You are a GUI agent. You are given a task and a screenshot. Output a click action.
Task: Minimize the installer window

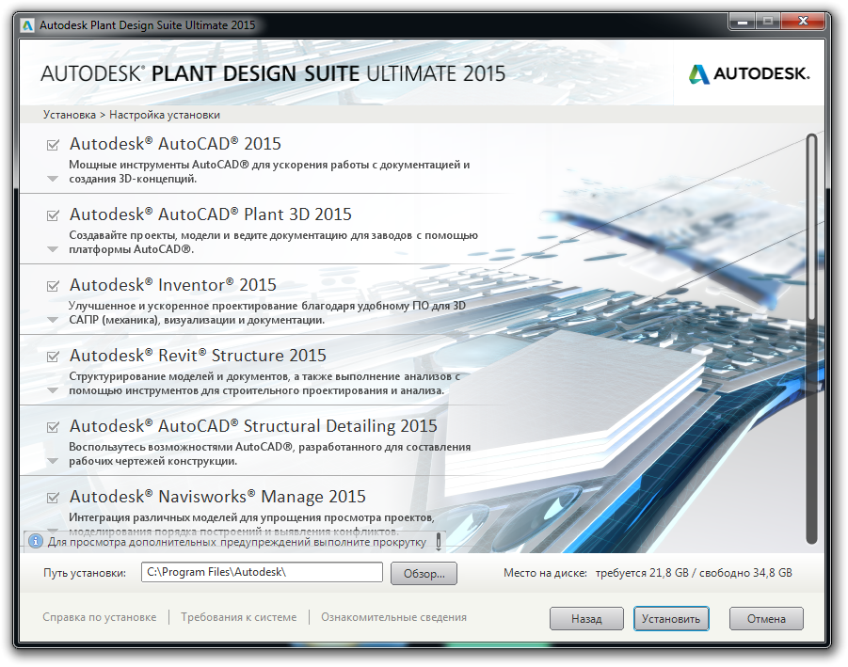(742, 22)
